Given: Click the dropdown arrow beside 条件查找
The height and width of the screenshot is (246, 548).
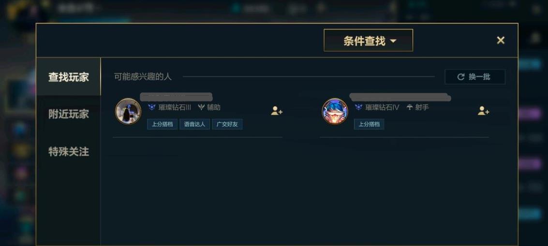Looking at the screenshot, I should [393, 41].
